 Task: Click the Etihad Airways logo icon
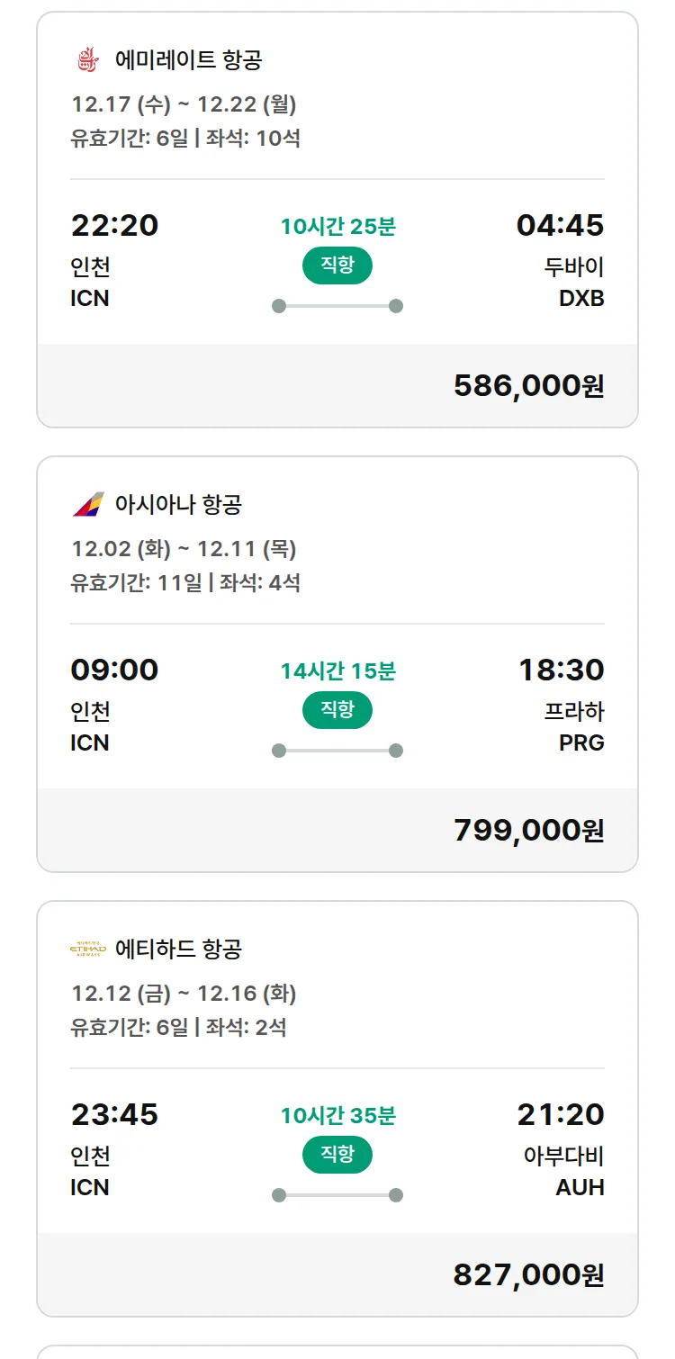click(88, 949)
